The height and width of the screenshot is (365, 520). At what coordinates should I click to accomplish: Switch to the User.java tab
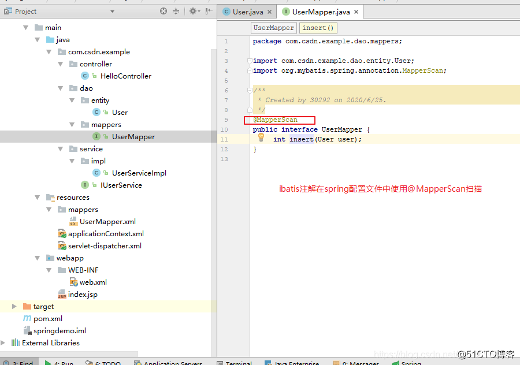coord(248,12)
